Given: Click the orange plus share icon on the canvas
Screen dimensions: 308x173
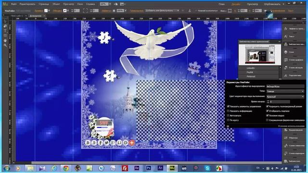Looking at the screenshot, I should 131,143.
